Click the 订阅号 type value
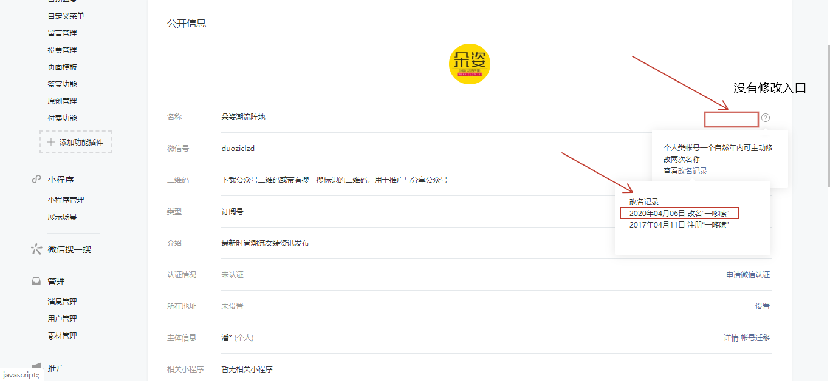 pos(232,212)
